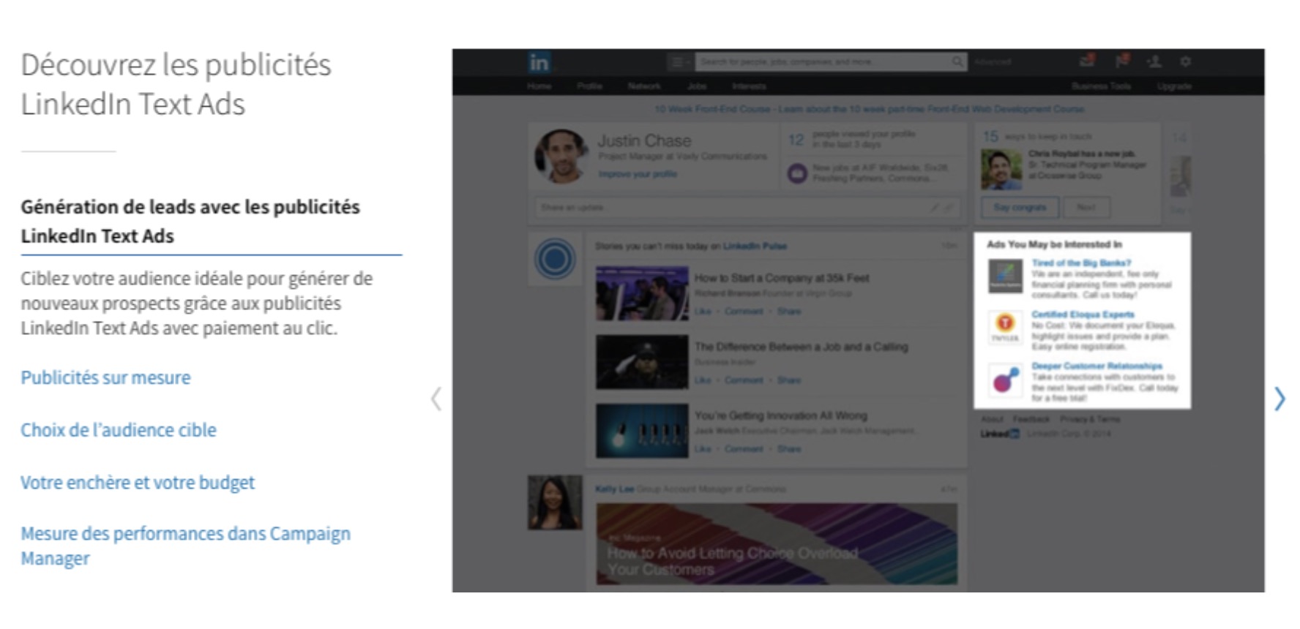1300x629 pixels.
Task: Select 'Votre enchère et votre budget' link
Action: pyautogui.click(x=138, y=483)
